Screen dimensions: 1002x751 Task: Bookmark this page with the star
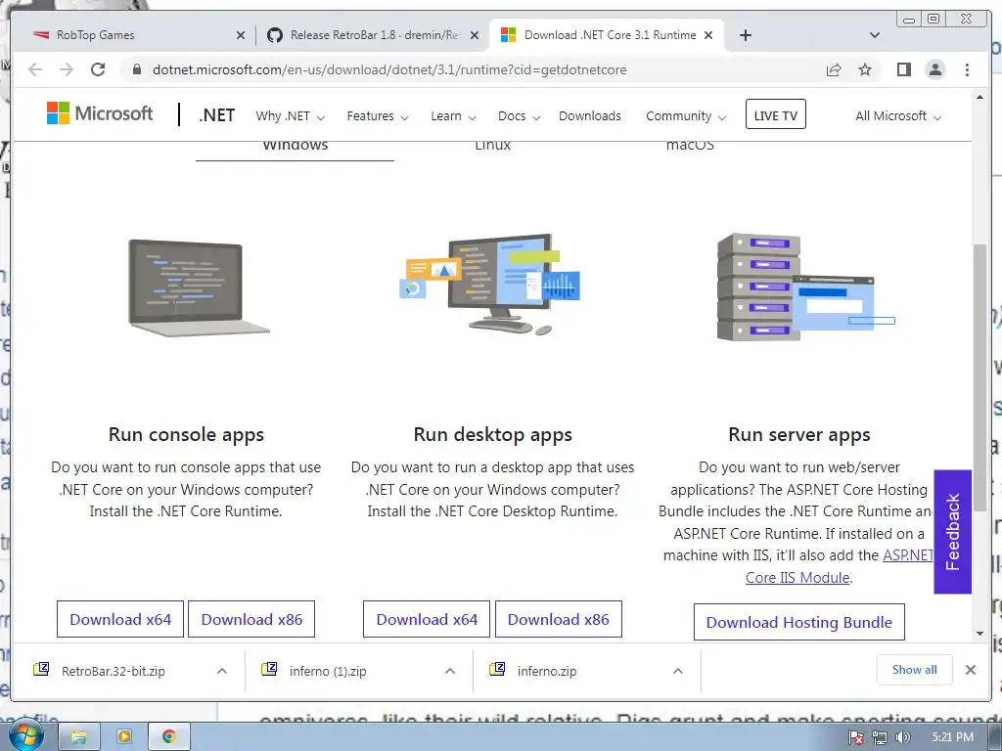pyautogui.click(x=865, y=69)
